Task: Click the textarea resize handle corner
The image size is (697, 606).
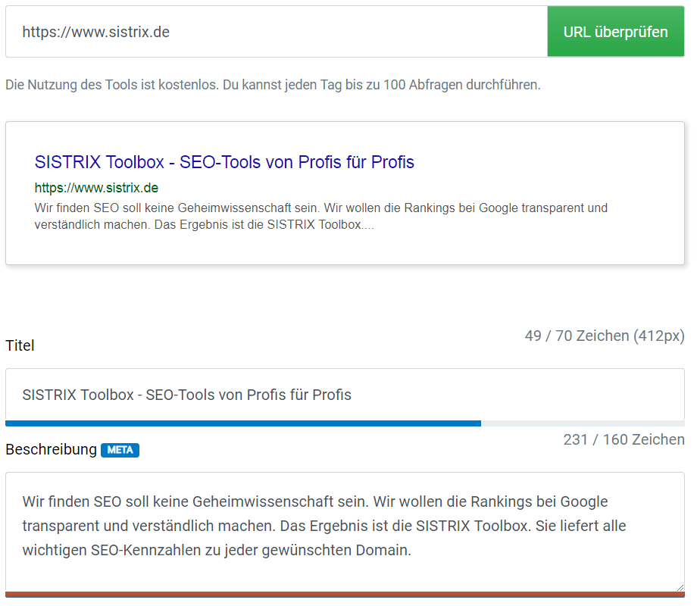Action: [x=680, y=587]
